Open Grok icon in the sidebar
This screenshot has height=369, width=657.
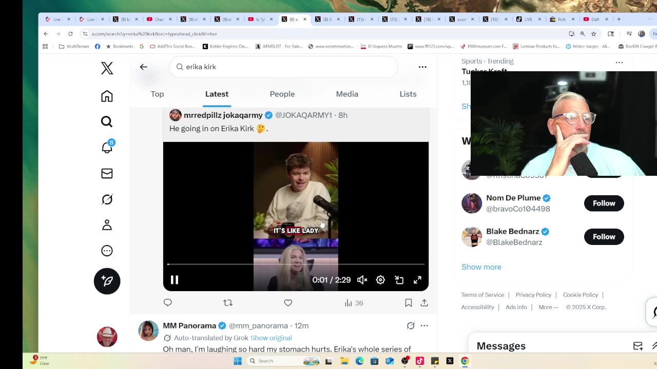[x=107, y=199]
